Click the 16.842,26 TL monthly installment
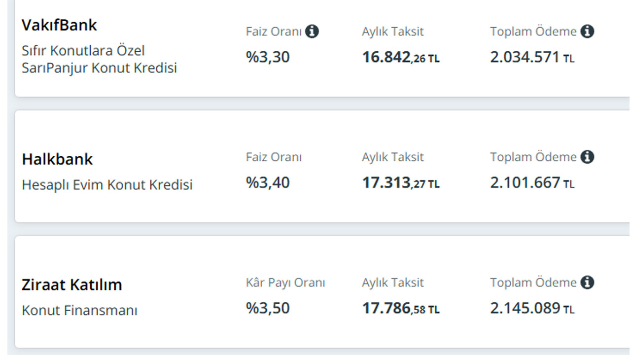631x355 pixels. [401, 58]
